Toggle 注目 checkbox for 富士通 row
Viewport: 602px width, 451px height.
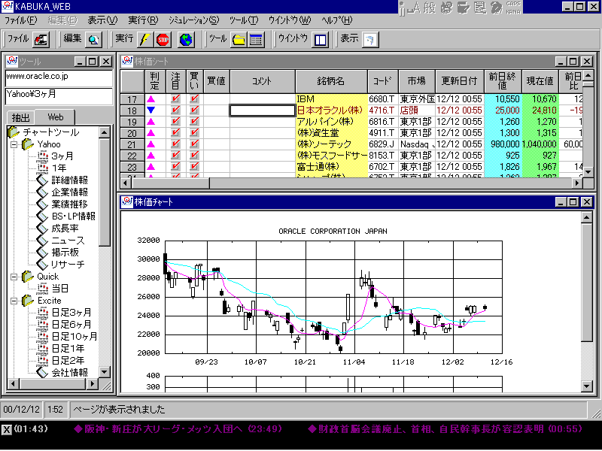click(x=175, y=167)
